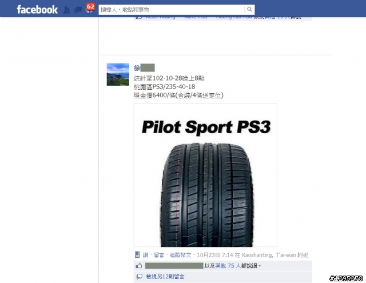
Task: Open the profile name link starting with 徐
Action: coord(144,68)
